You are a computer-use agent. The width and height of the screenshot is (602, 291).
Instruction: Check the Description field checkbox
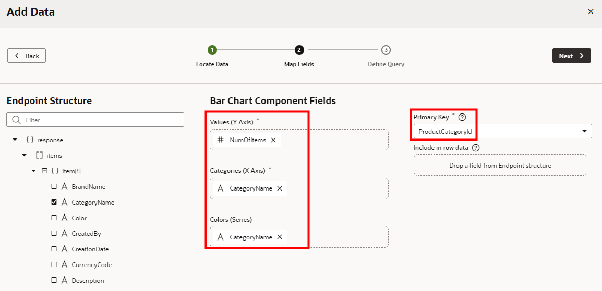[x=54, y=280]
